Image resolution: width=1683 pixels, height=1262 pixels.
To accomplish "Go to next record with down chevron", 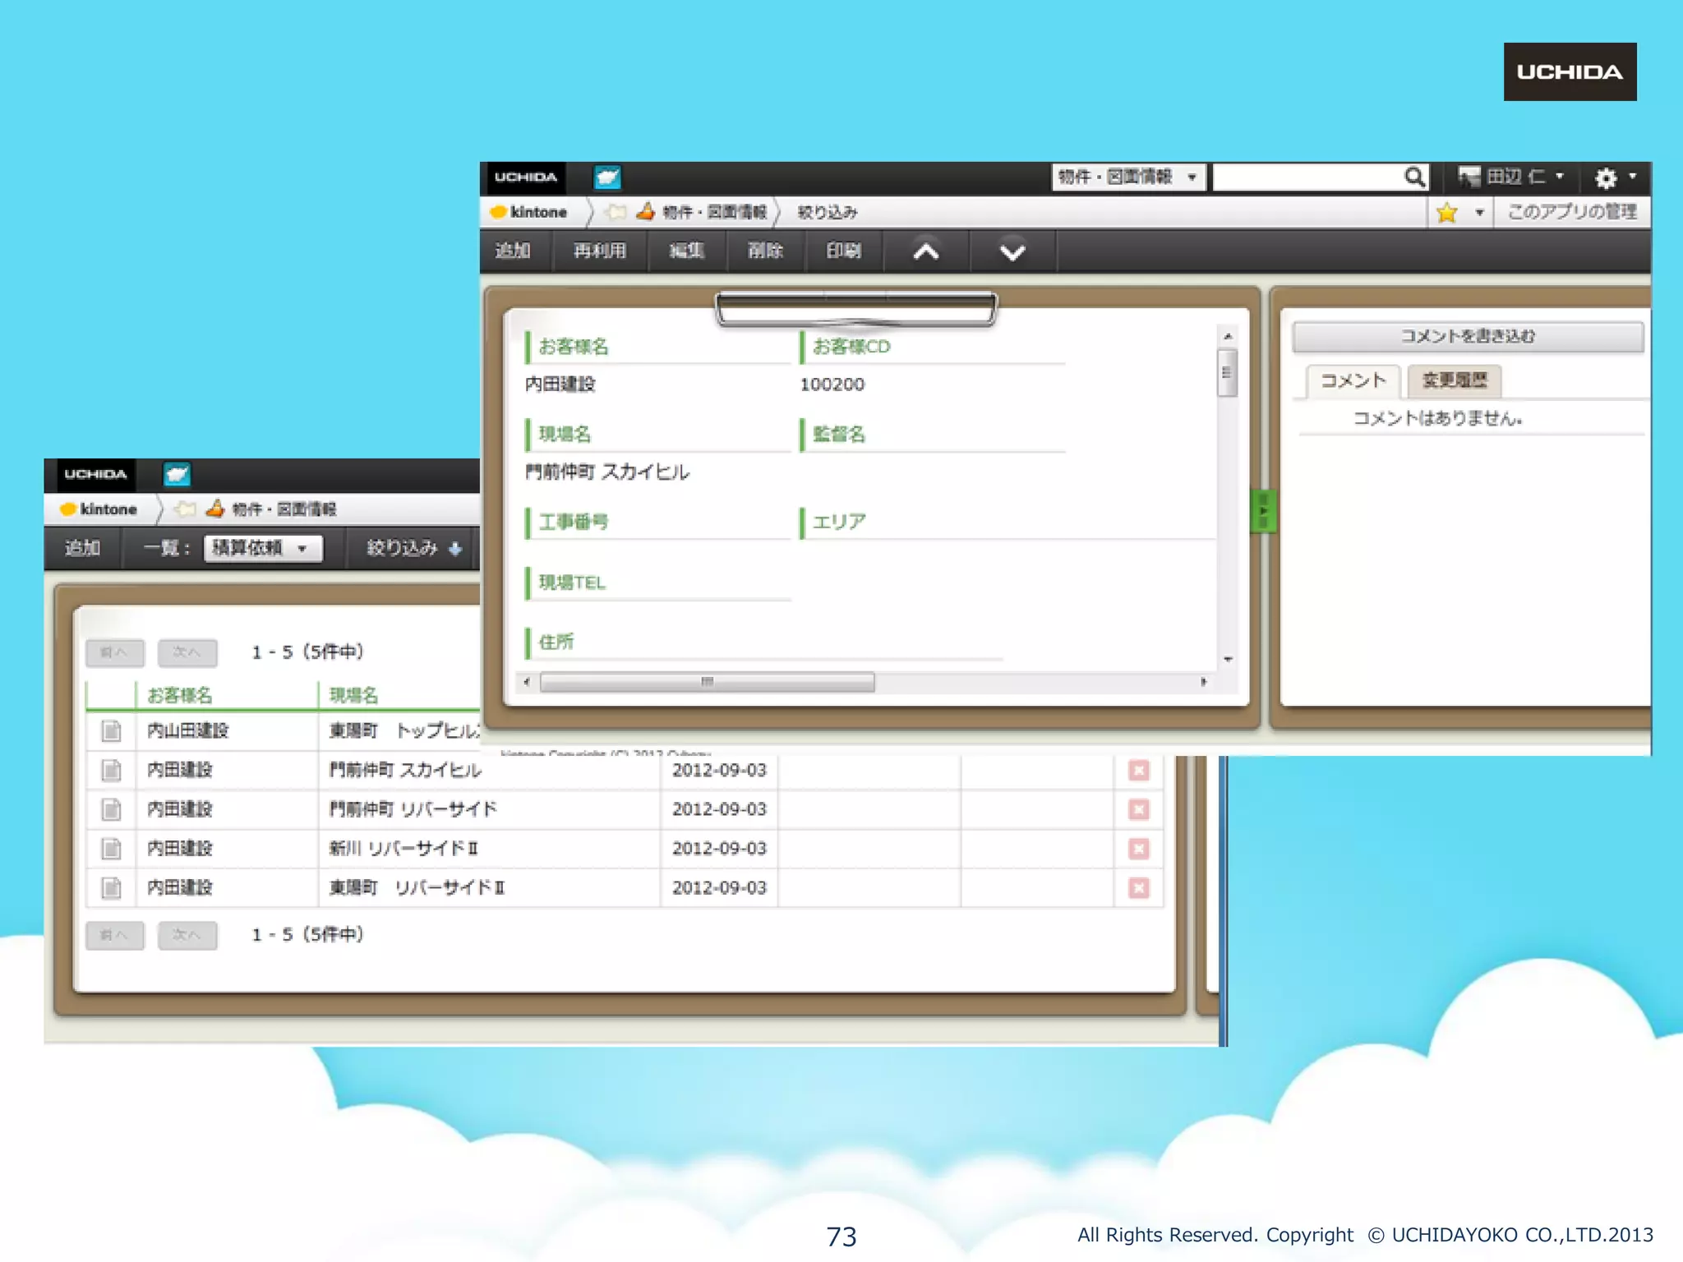I will click(x=1012, y=251).
